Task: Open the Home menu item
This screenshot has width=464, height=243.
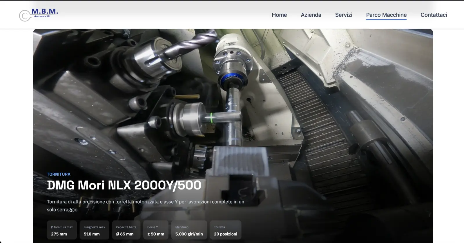Action: pos(279,15)
